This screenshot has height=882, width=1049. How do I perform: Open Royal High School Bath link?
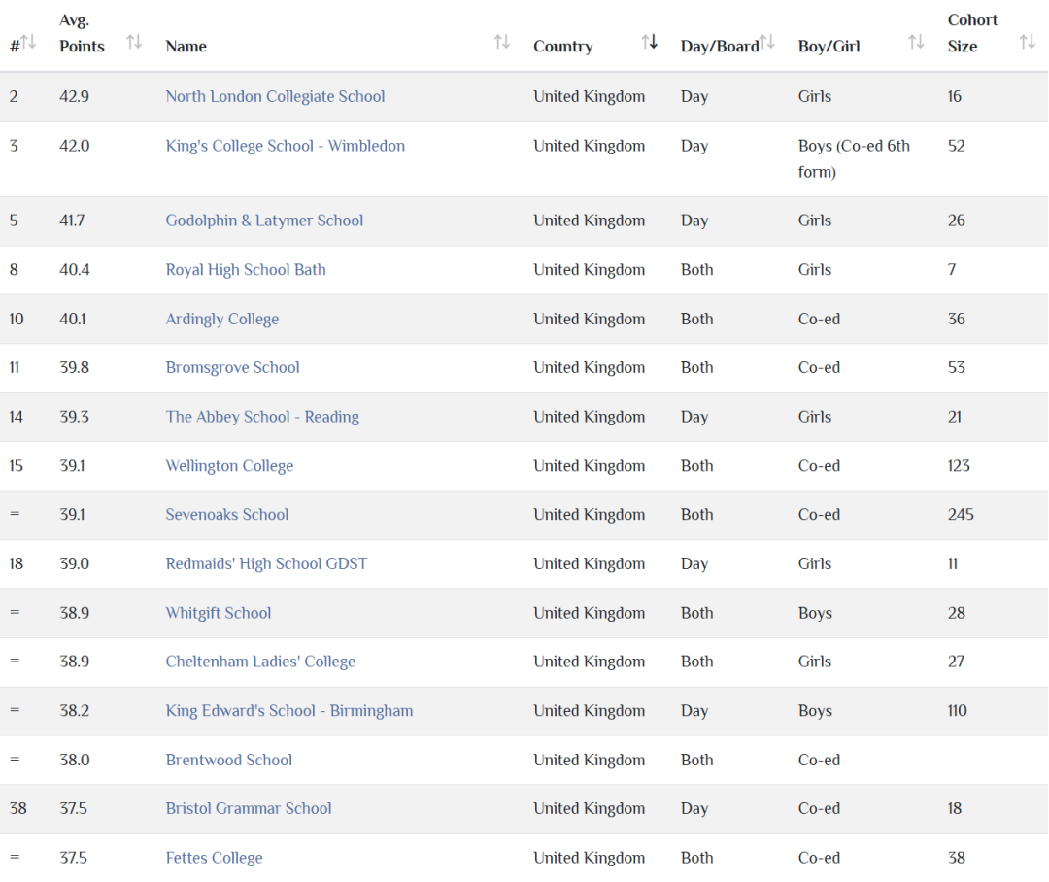click(246, 270)
